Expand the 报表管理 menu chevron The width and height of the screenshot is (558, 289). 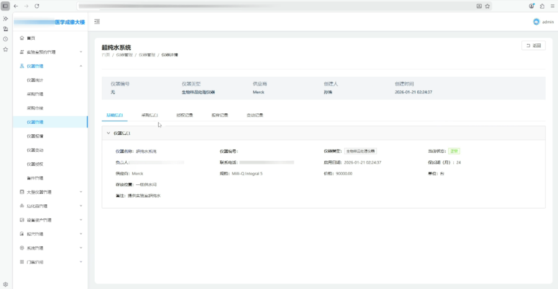click(81, 234)
